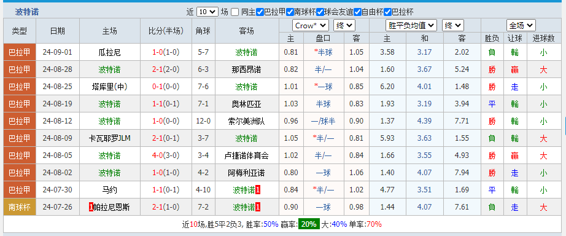Click the 2-1(2-0) score on 24-08-28

tap(166, 69)
